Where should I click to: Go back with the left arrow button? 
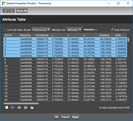[x=6, y=11]
